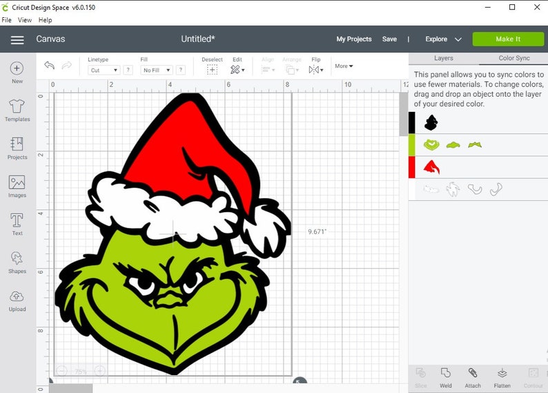Open Linetype help question mark
Screen dimensions: 548x393
pos(128,70)
